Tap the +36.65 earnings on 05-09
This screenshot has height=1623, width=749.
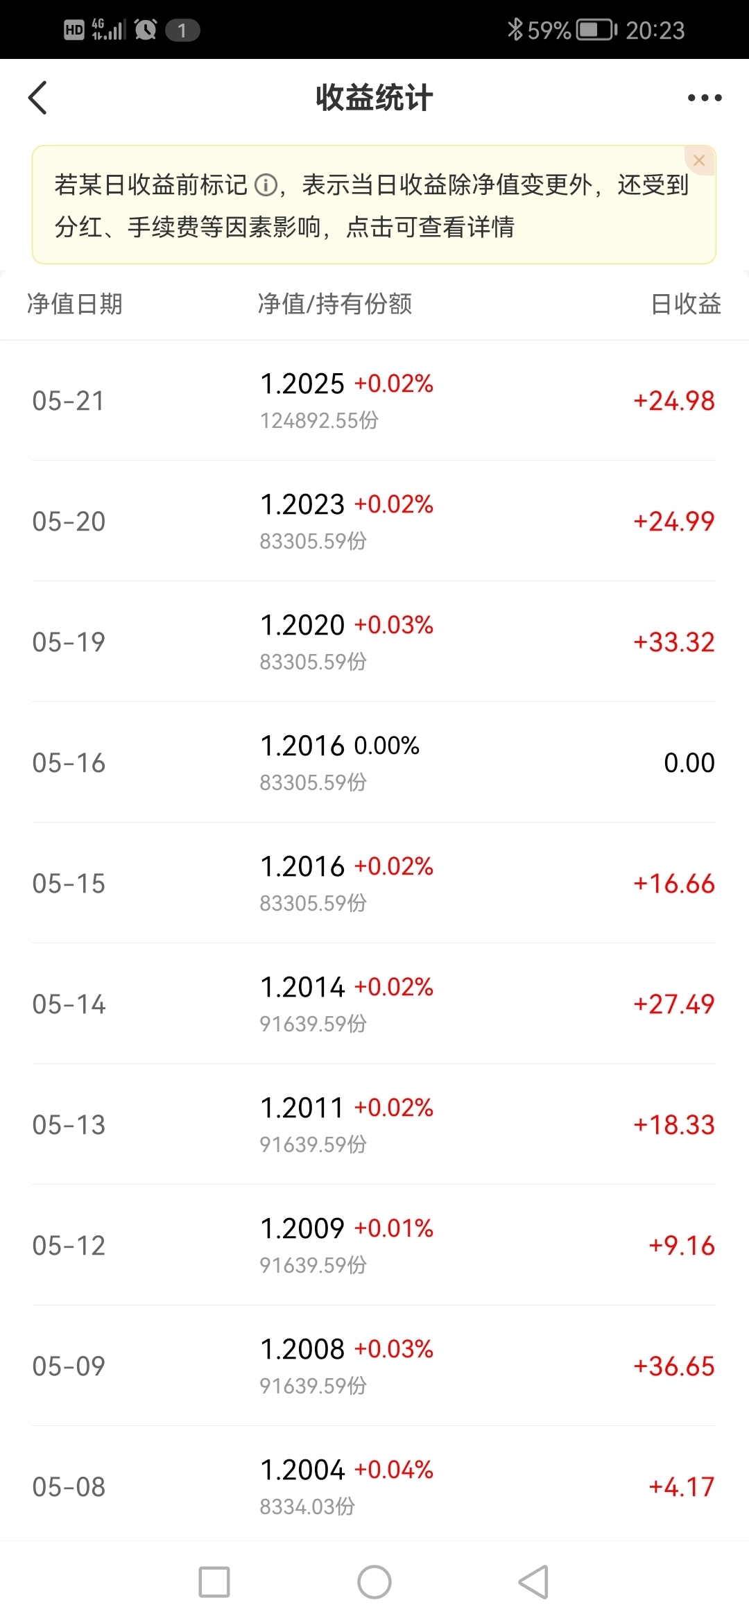[674, 1366]
